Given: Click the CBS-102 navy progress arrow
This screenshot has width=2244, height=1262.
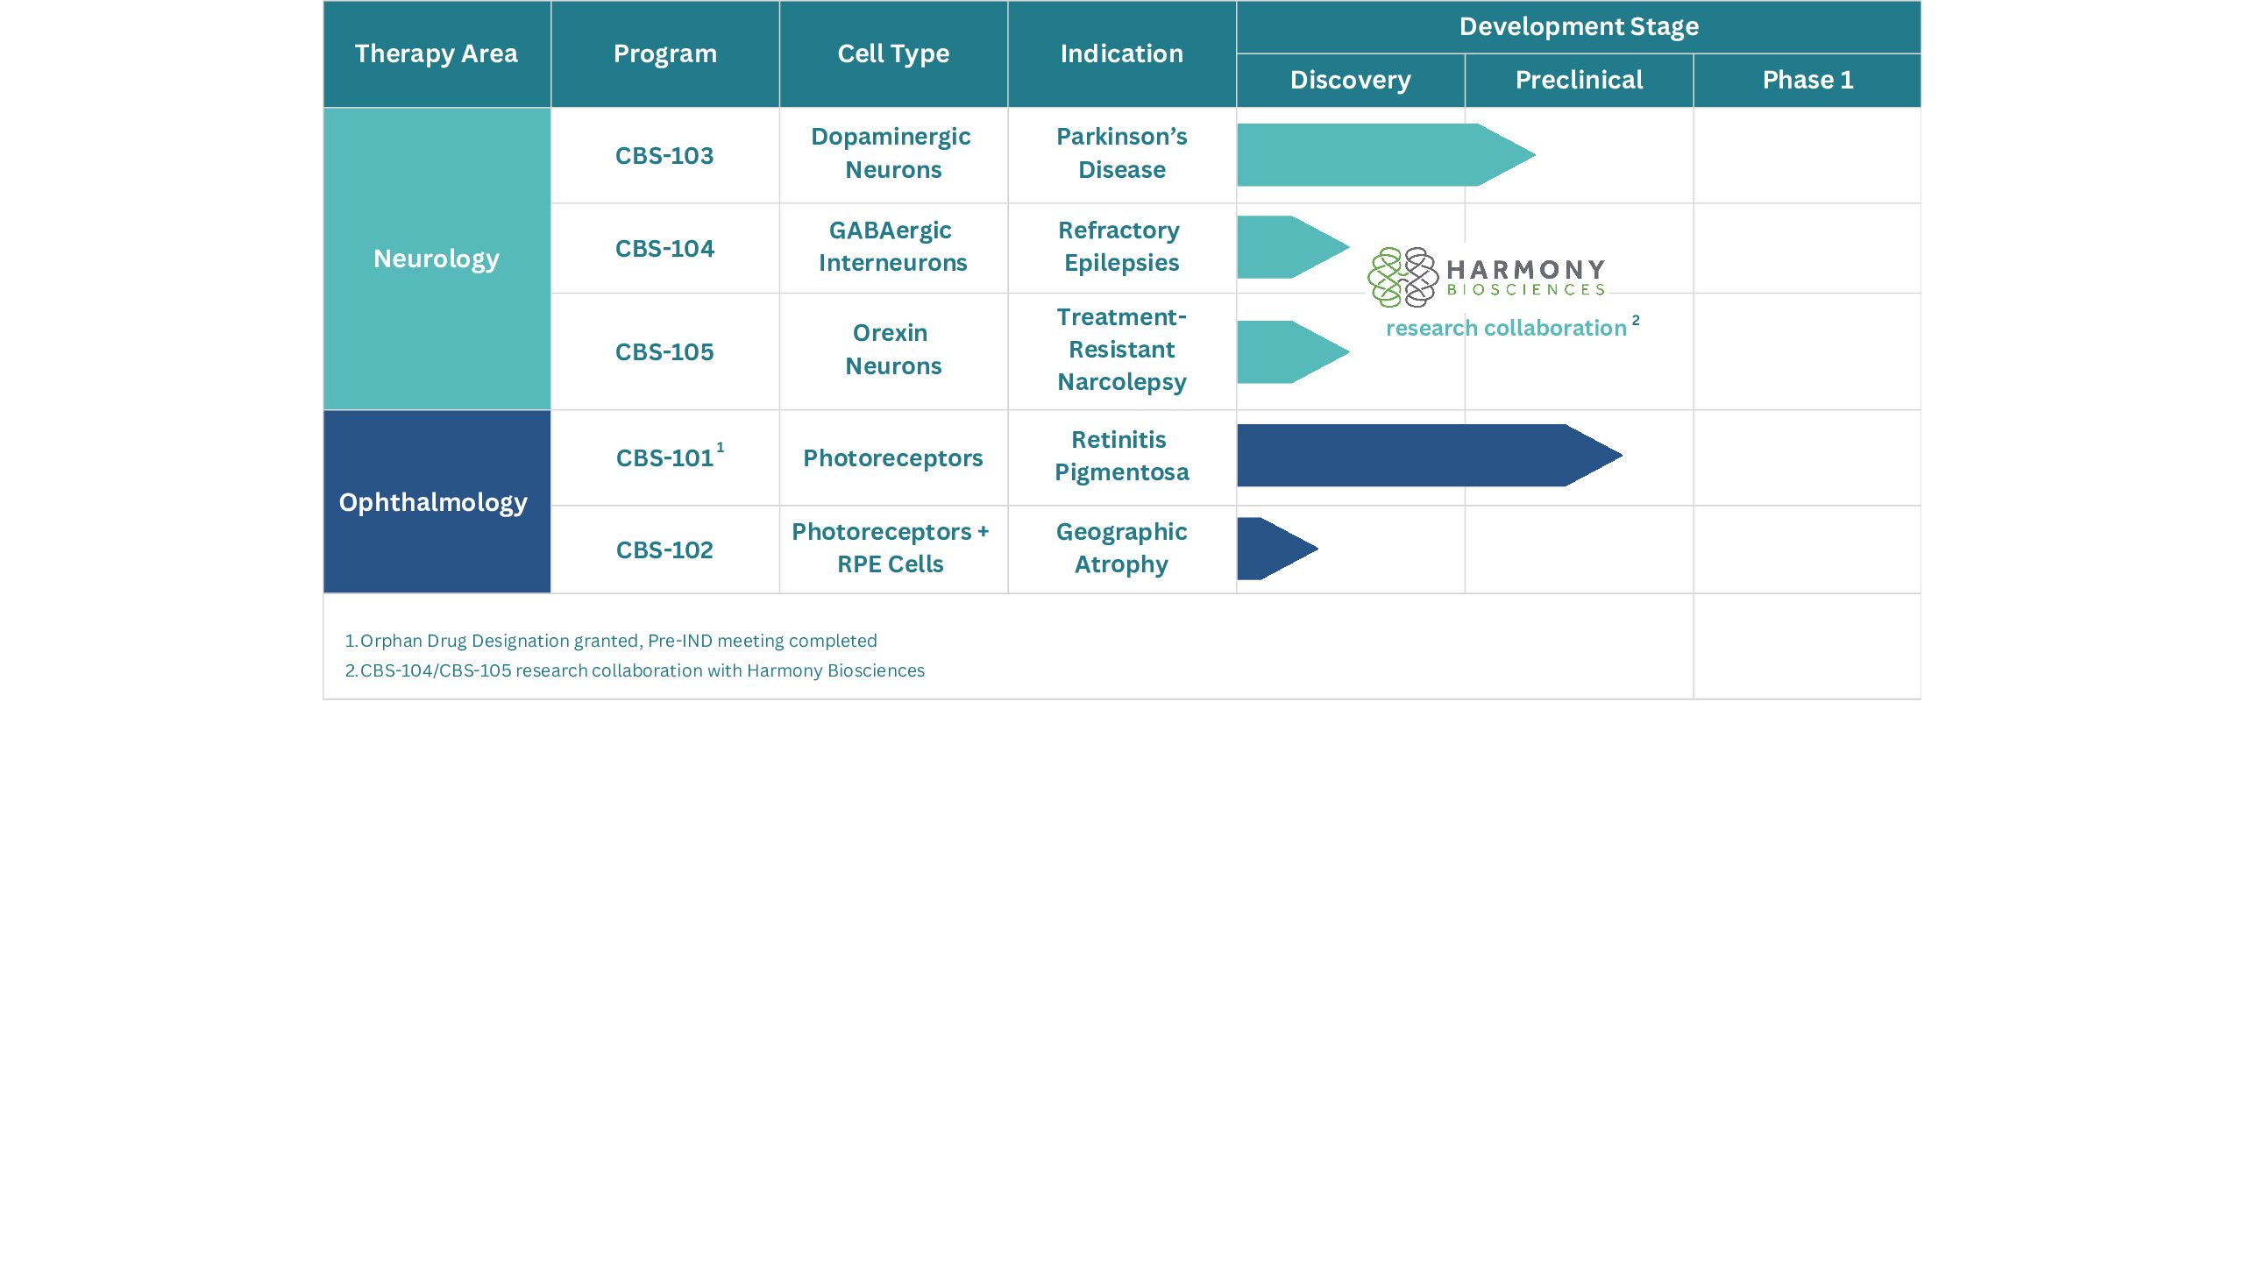Looking at the screenshot, I should 1271,549.
